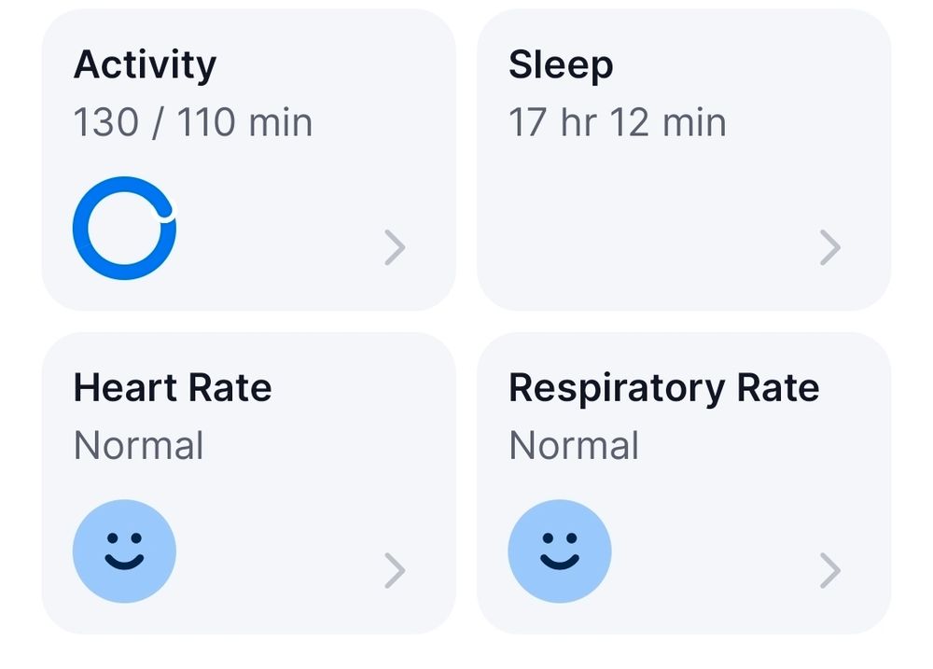
Task: Select the Activity card title
Action: 145,64
